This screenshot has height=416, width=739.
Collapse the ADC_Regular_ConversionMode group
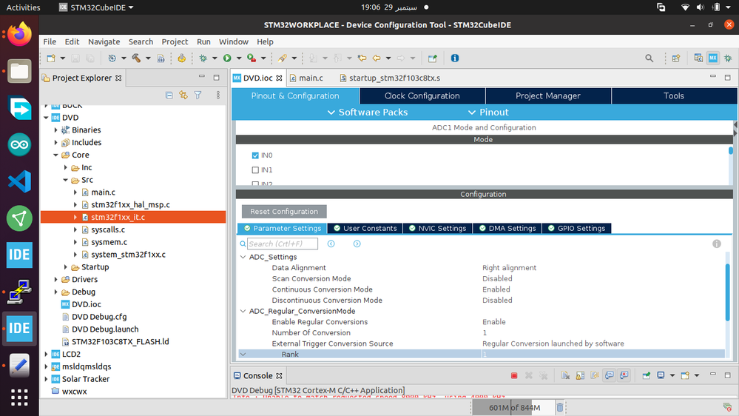point(243,312)
